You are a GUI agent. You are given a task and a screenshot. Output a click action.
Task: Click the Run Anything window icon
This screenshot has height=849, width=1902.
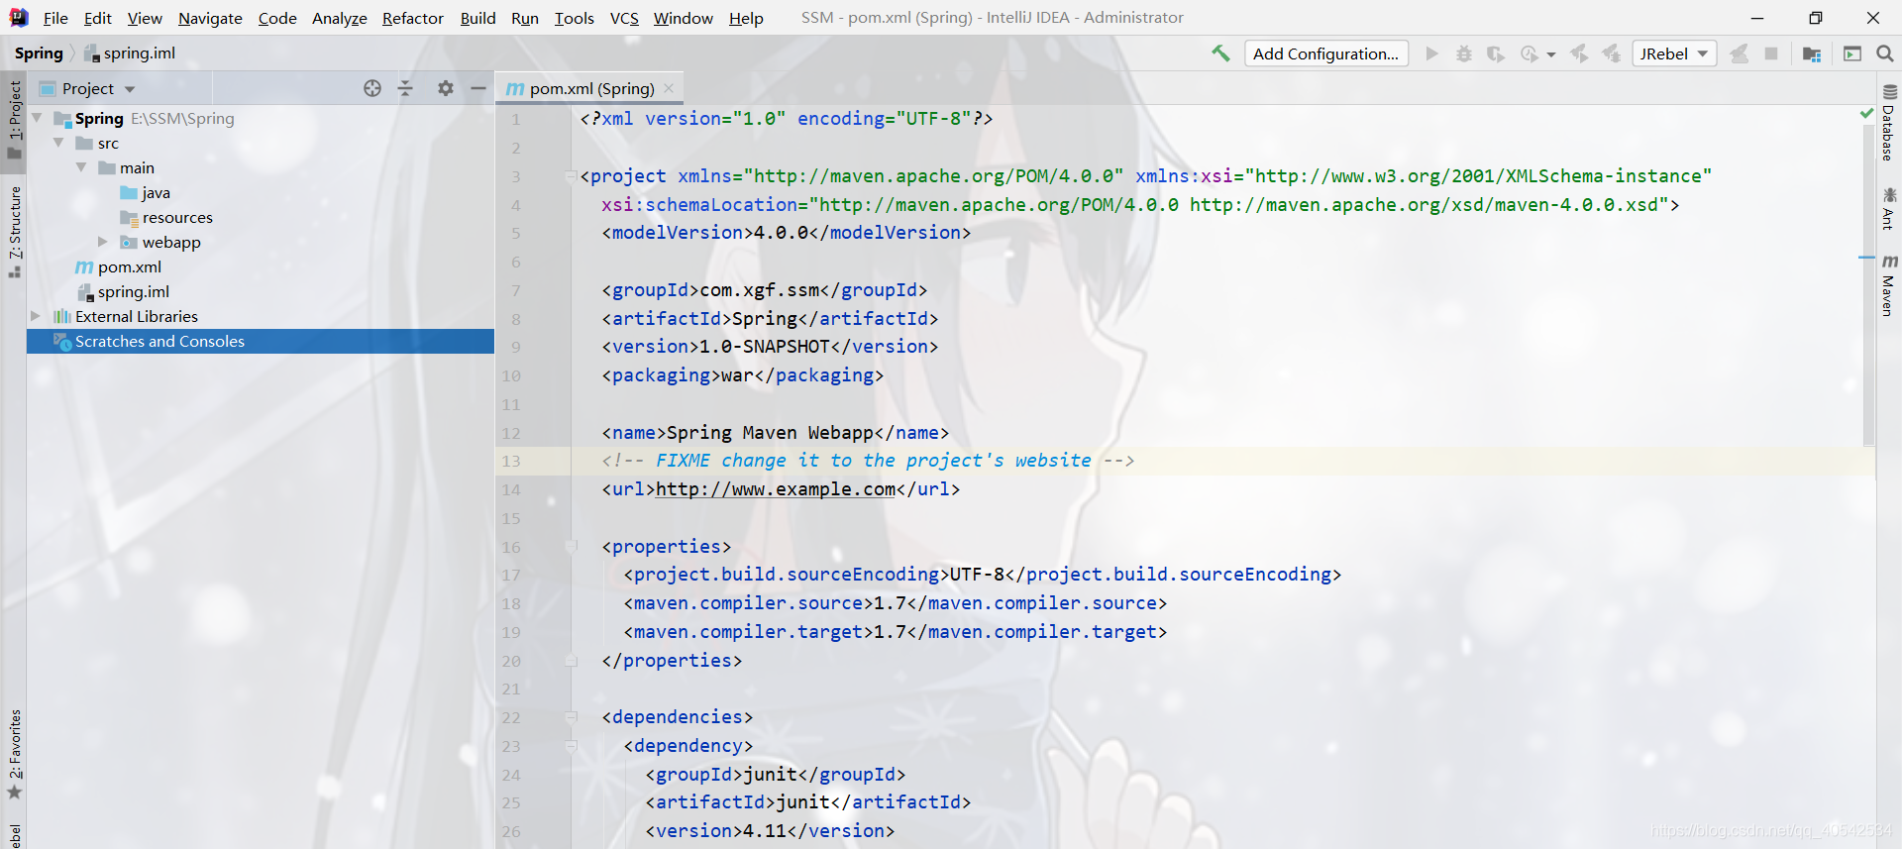tap(1852, 53)
